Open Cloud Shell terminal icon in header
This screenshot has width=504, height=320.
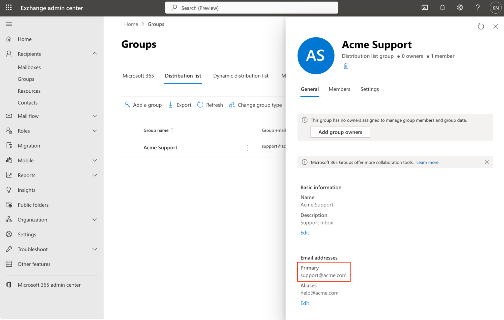pos(425,8)
